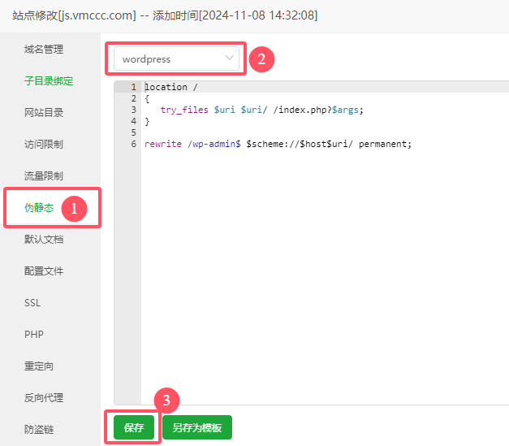Click the green 保存 button
Viewport: 509px width, 446px height.
tap(134, 427)
